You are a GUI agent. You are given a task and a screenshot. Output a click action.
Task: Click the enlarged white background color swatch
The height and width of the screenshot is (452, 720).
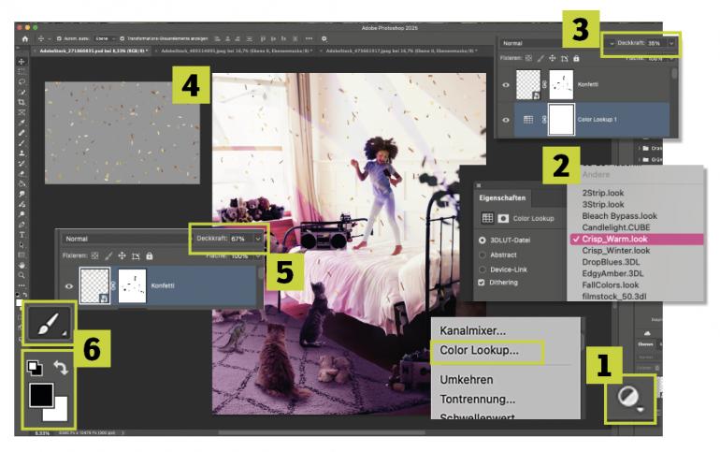pos(59,412)
